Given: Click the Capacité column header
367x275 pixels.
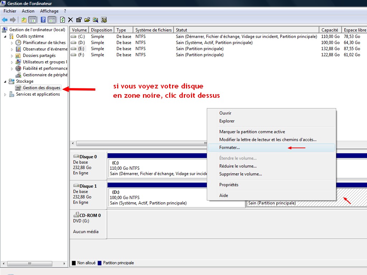Looking at the screenshot, I should click(330, 30).
